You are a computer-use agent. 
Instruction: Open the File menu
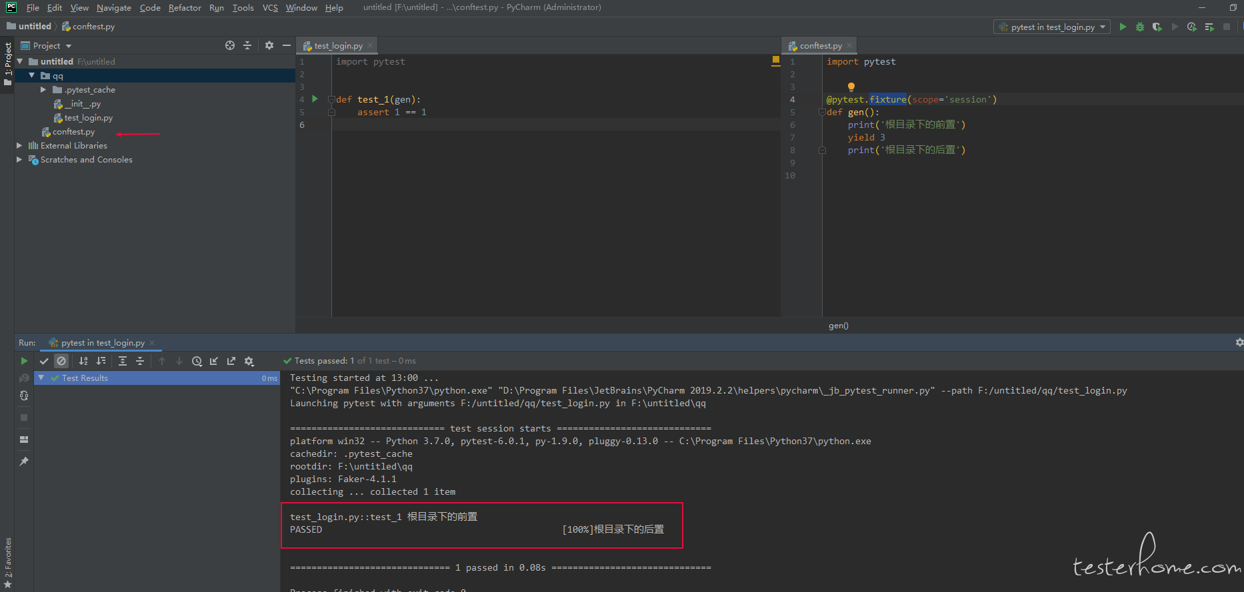point(33,7)
